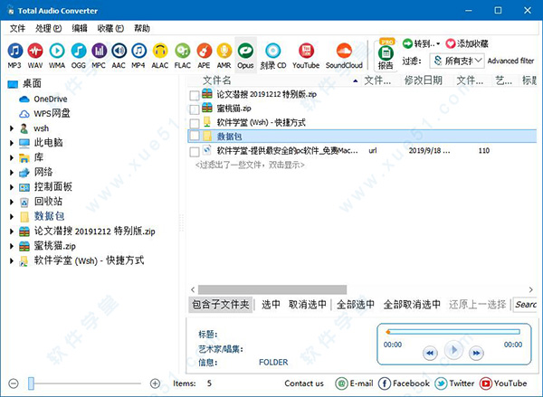Check the box for 蜜桃猫.zip
543x397 pixels.
coord(195,109)
